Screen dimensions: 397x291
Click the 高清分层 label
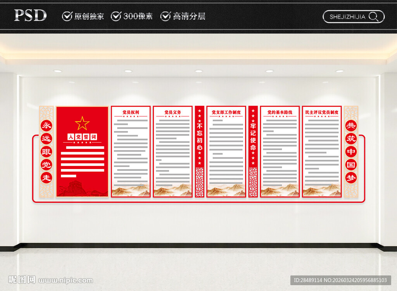click(189, 16)
